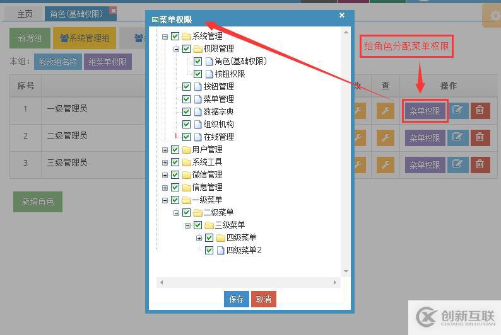
Task: Open 菜单权限 for 一级管理员
Action: (x=425, y=111)
